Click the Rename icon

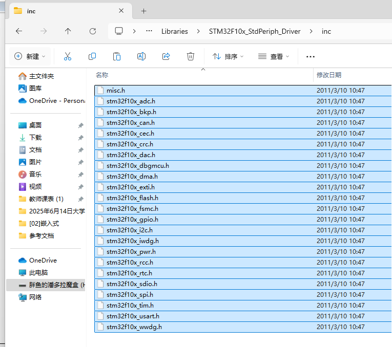pos(141,56)
